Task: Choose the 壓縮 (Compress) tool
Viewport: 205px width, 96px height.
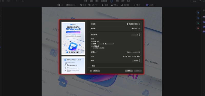Action: [x=105, y=5]
